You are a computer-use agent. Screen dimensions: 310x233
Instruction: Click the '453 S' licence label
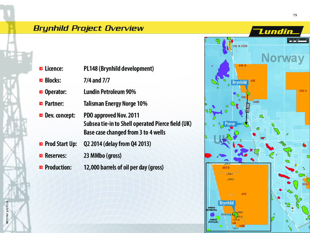click(x=303, y=91)
